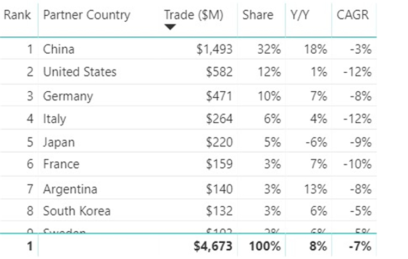Click the Y/Y column header

point(300,15)
